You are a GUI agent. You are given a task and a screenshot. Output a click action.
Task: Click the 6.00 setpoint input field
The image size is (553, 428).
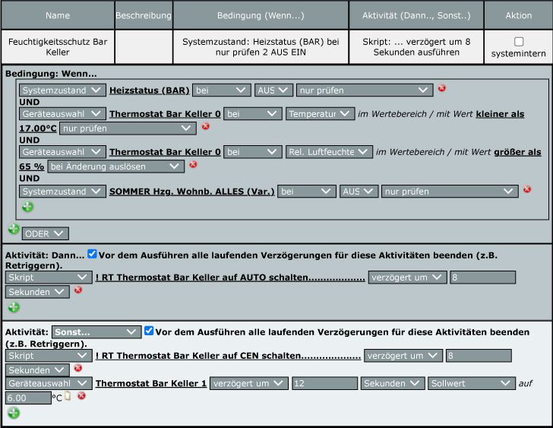coord(28,398)
